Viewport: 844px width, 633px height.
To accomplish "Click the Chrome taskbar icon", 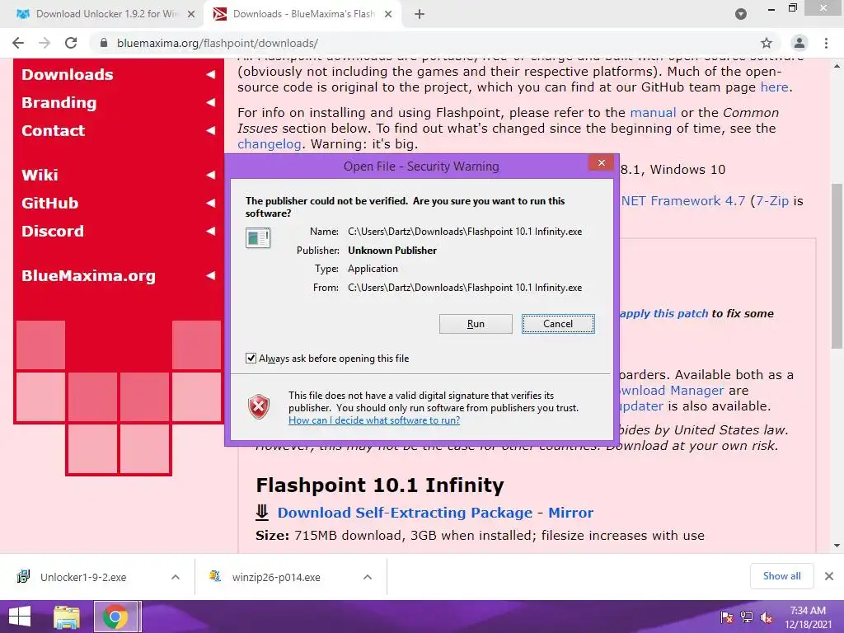I will coord(115,617).
